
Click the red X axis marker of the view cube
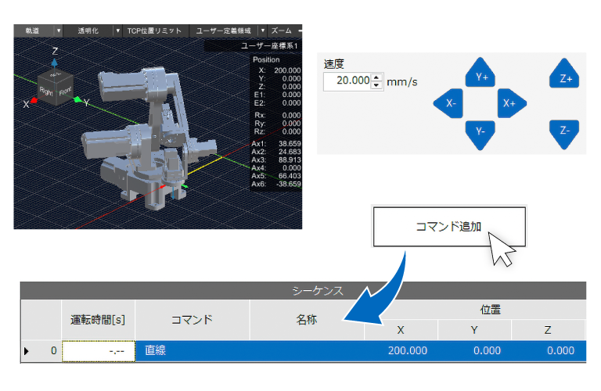coord(34,100)
